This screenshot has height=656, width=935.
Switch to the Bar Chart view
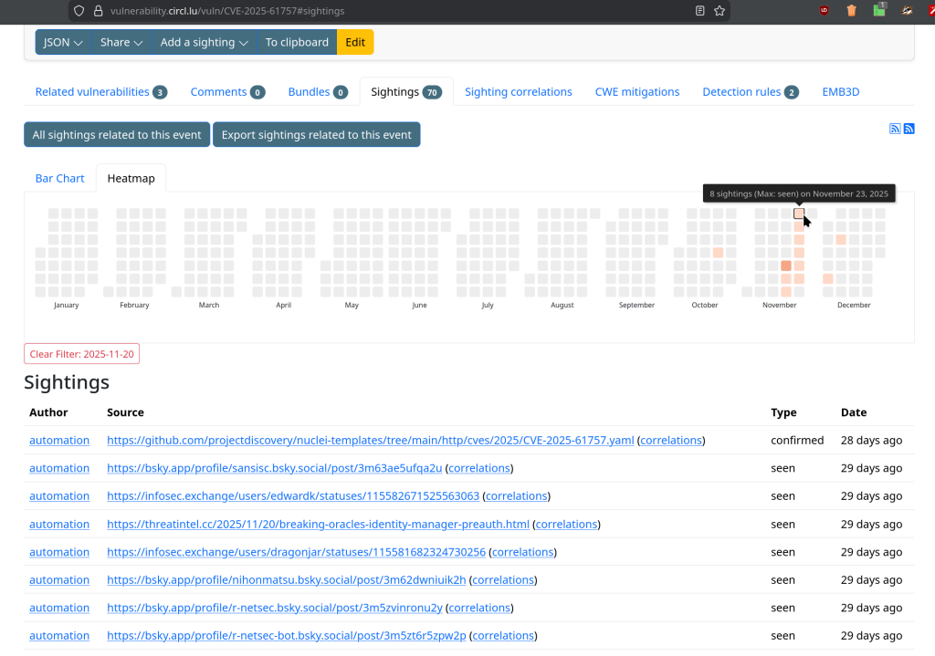pyautogui.click(x=59, y=178)
